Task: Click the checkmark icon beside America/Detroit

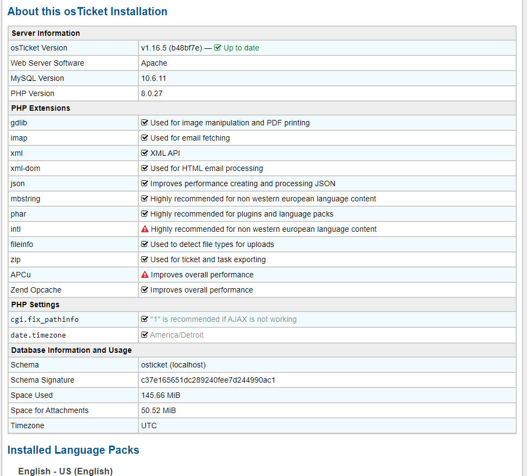Action: tap(144, 335)
